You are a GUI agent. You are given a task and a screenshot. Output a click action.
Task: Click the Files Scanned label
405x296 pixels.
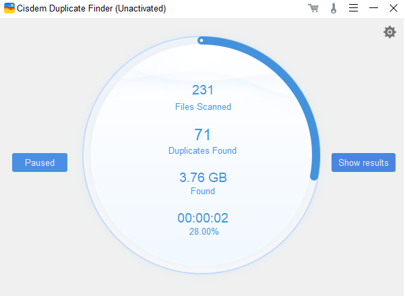[202, 107]
